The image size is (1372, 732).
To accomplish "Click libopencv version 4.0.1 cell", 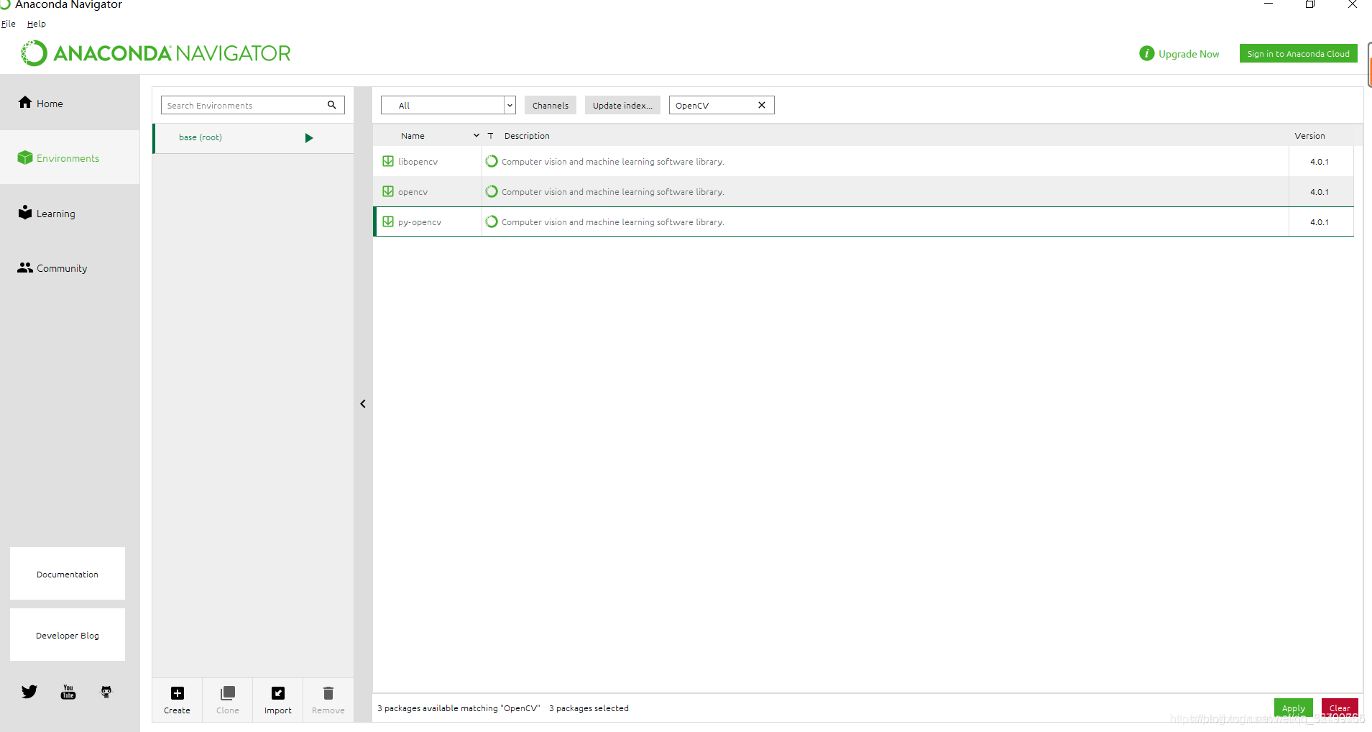I will (1320, 161).
